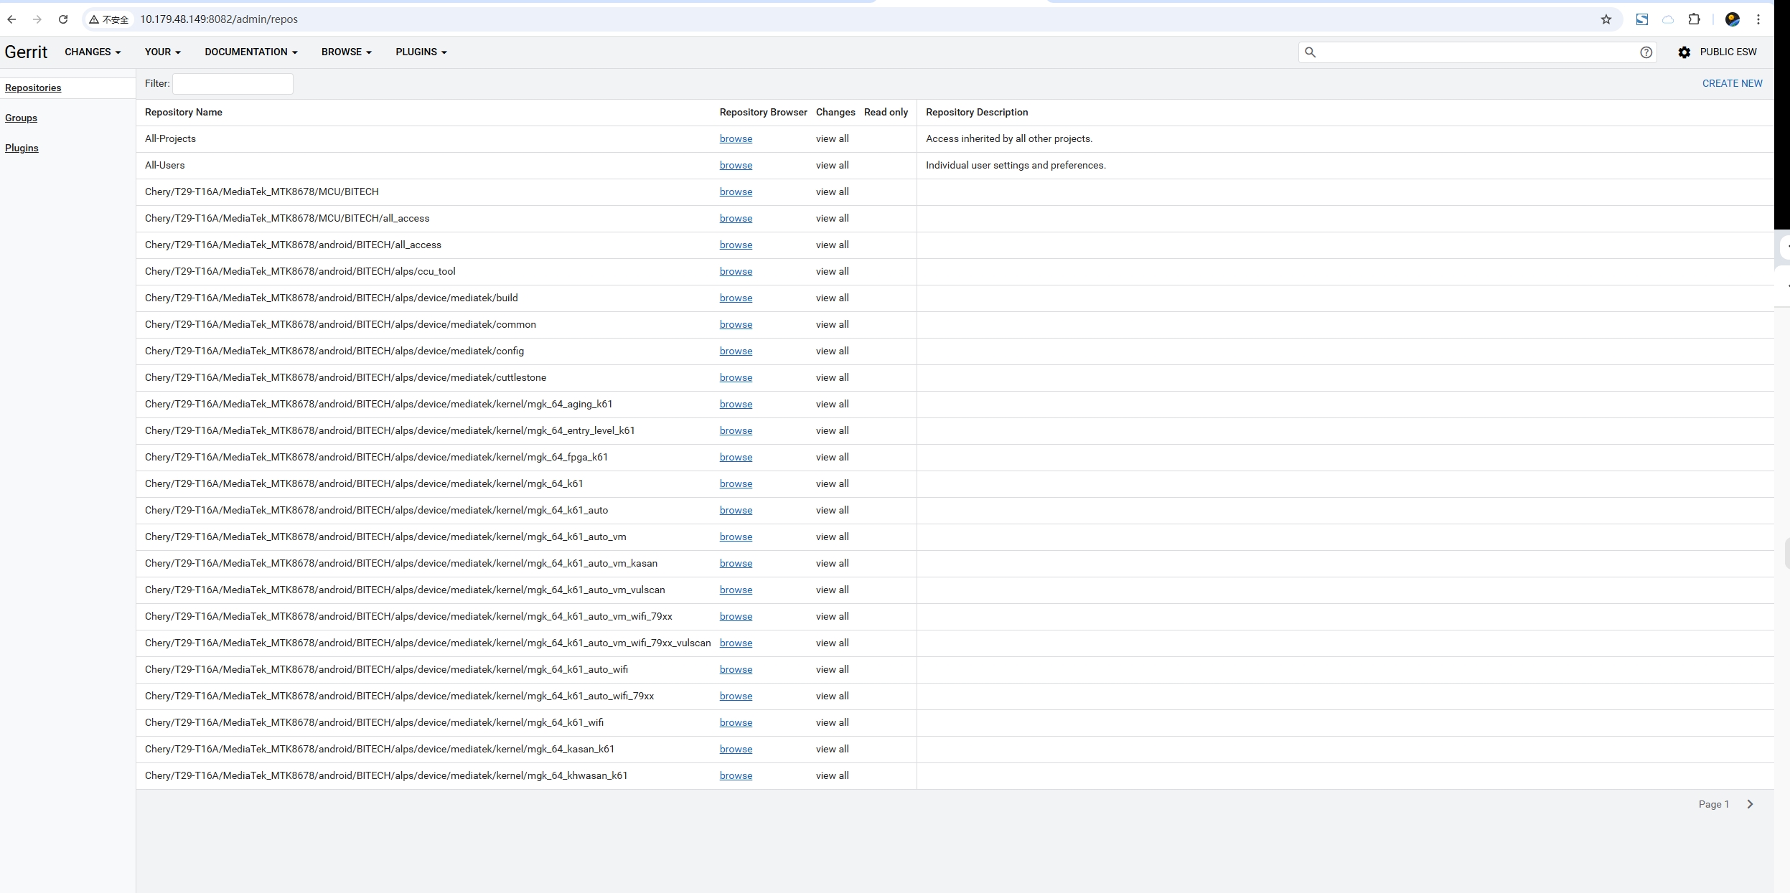
Task: Reload the page with refresh icon
Action: [63, 19]
